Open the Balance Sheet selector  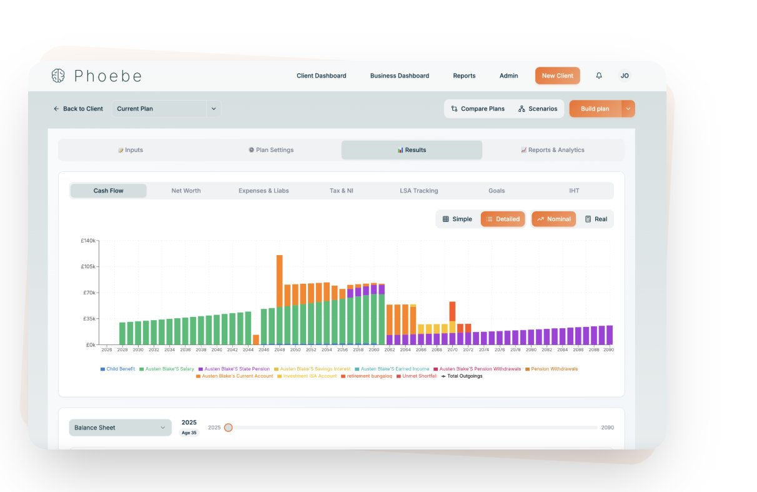[x=120, y=427]
